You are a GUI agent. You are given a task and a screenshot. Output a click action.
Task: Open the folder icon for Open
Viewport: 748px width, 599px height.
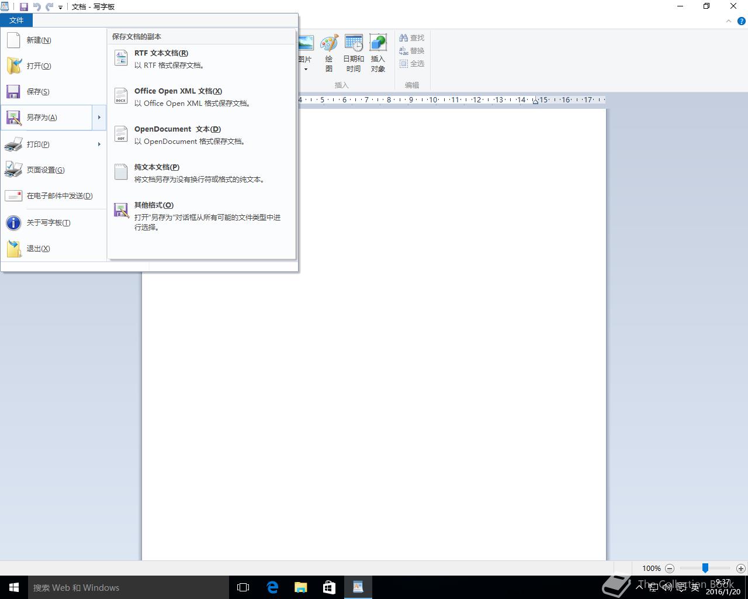coord(13,66)
